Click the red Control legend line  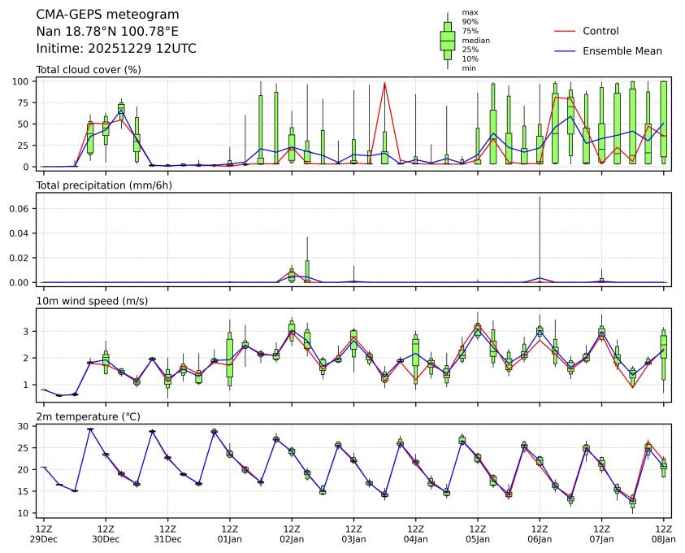pos(565,31)
